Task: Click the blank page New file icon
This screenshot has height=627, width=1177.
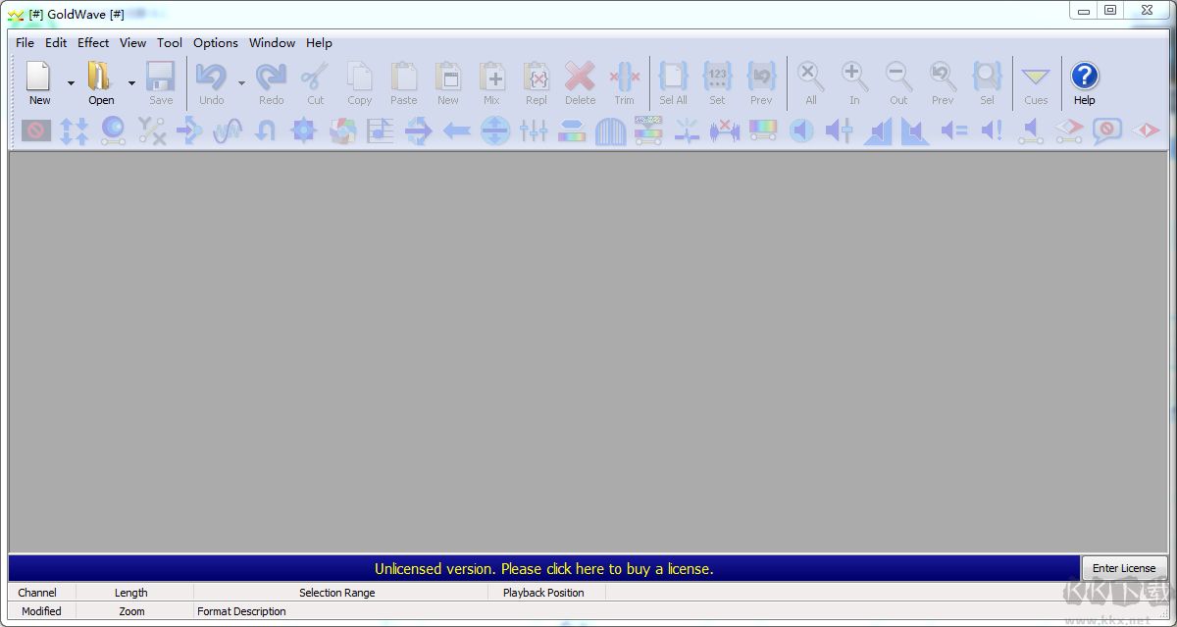Action: pos(39,77)
